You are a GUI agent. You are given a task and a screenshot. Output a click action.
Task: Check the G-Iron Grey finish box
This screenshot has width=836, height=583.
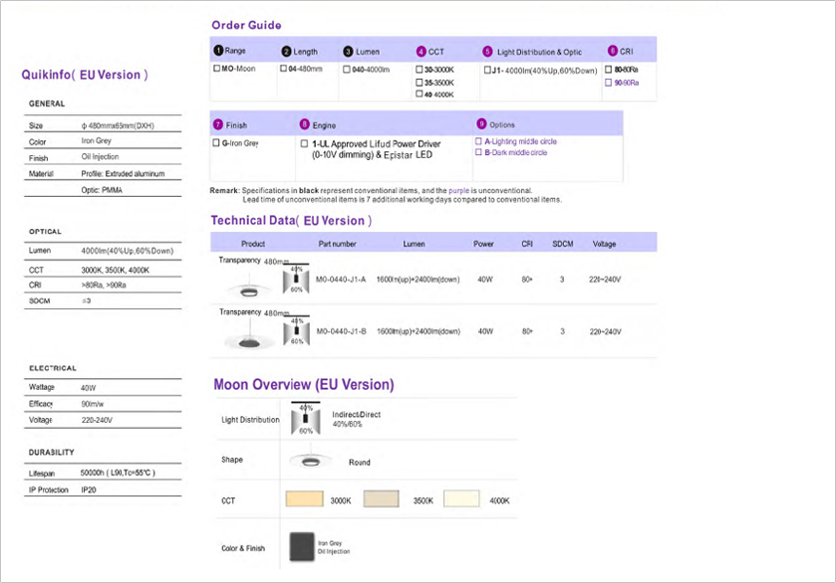tap(217, 143)
